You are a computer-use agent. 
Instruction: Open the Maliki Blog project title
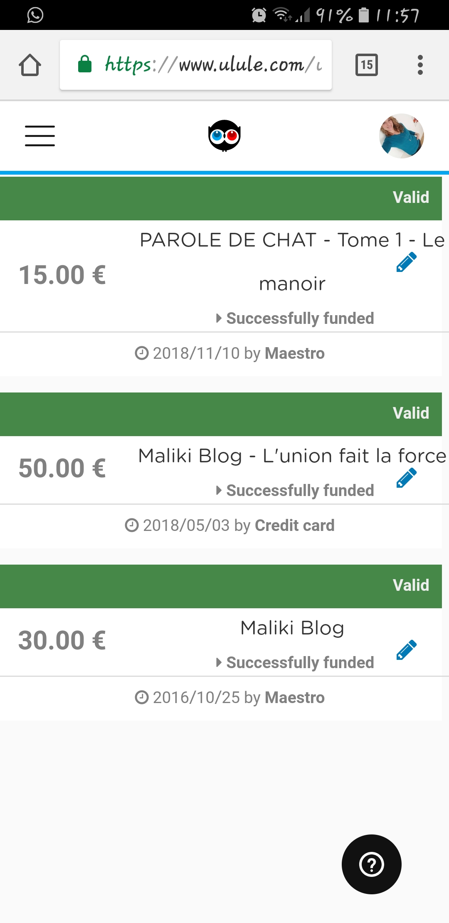[x=292, y=628]
